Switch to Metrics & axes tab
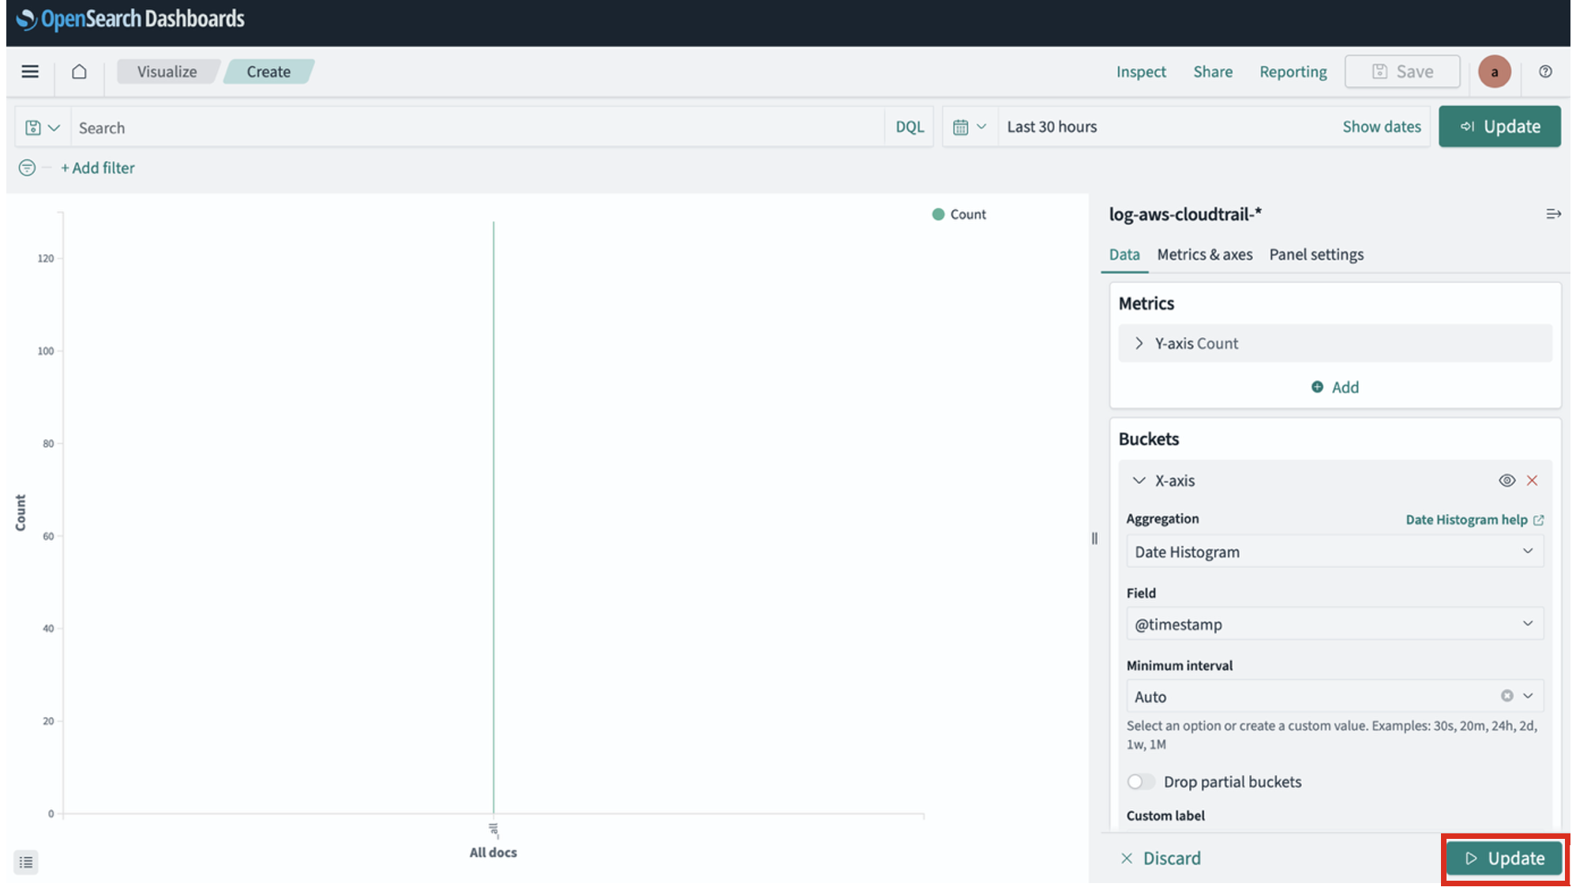The image size is (1576, 891). (x=1204, y=254)
